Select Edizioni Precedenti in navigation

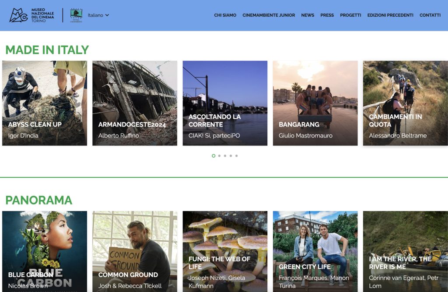390,15
